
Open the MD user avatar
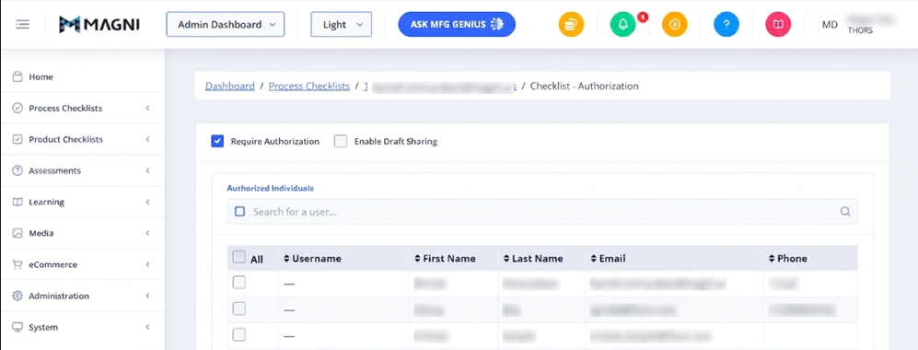click(x=830, y=25)
